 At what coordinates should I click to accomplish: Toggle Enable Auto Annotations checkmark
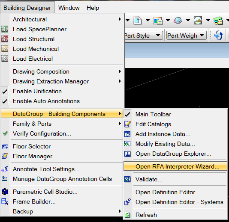pos(5,101)
